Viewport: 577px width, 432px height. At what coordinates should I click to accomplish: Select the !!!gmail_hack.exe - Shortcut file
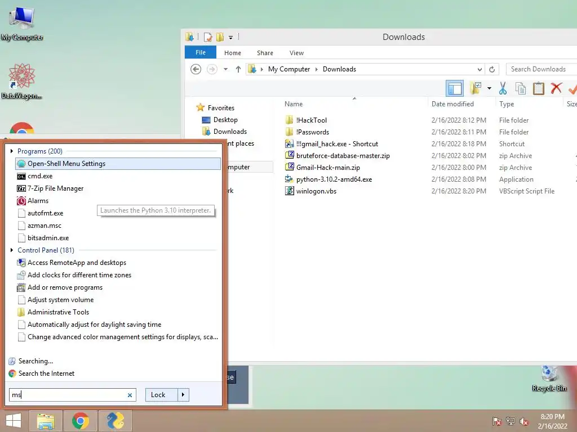[x=337, y=144]
